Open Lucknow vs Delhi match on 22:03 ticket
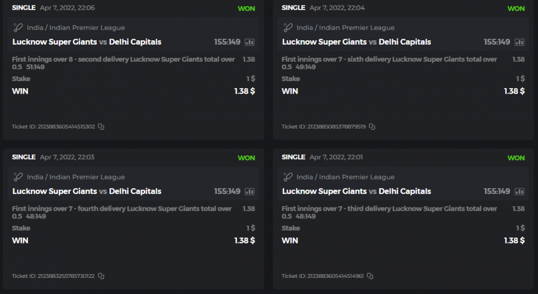The image size is (538, 294). pyautogui.click(x=87, y=191)
